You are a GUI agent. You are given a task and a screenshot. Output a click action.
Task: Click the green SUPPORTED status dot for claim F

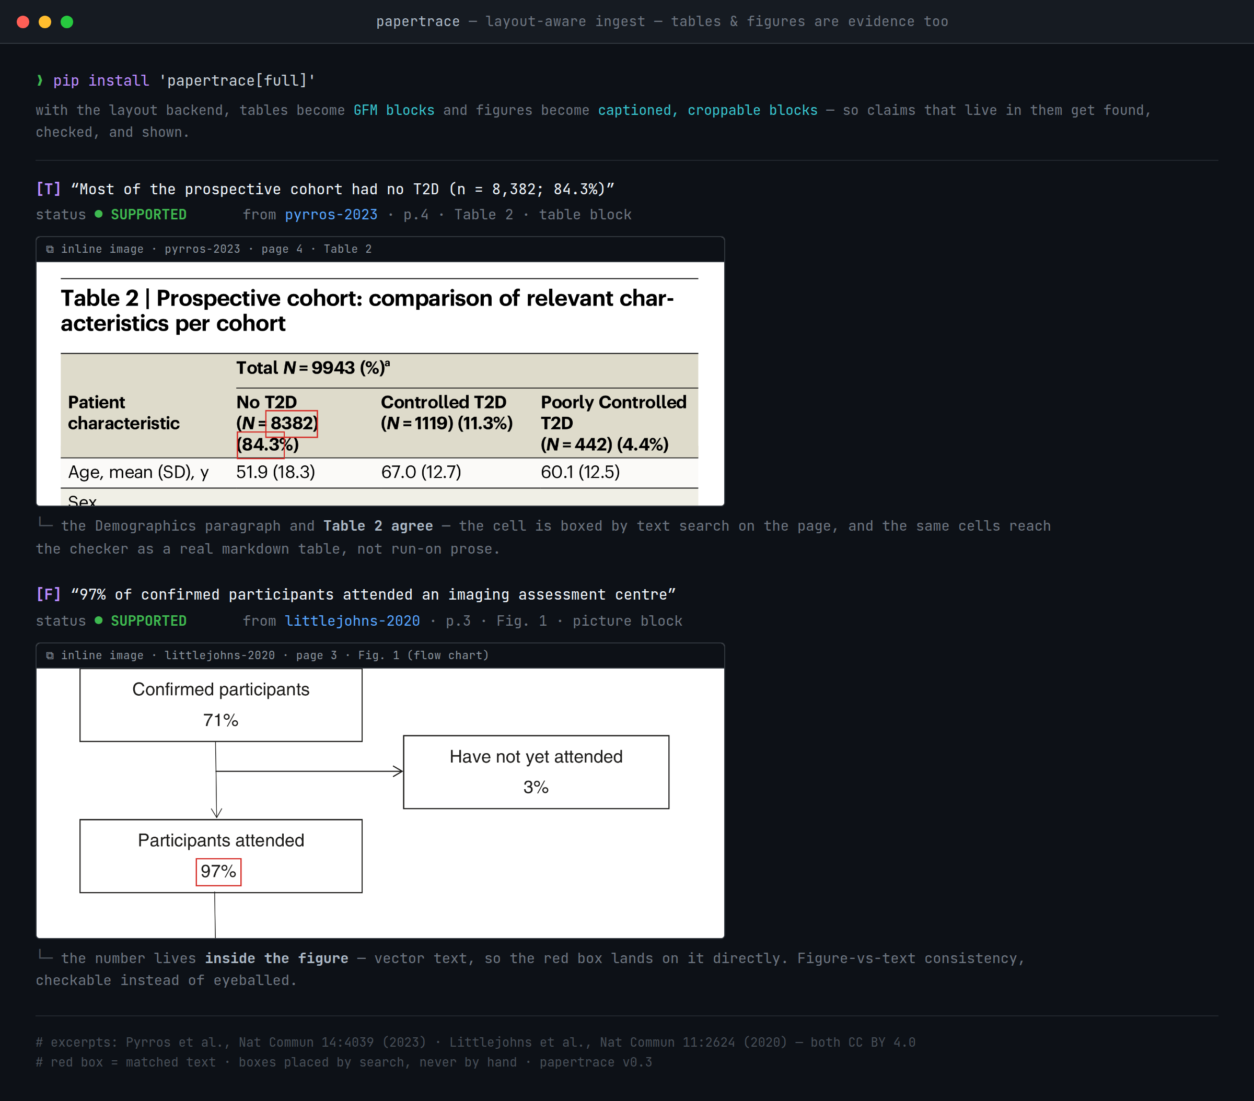(99, 620)
